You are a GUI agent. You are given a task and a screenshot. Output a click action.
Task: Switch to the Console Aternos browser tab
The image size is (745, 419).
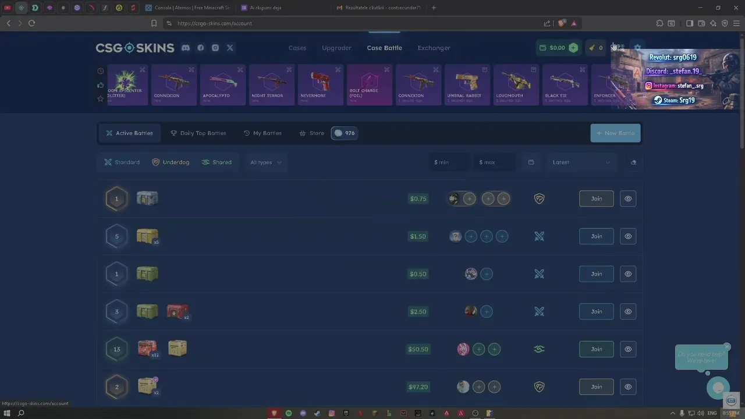click(x=187, y=8)
